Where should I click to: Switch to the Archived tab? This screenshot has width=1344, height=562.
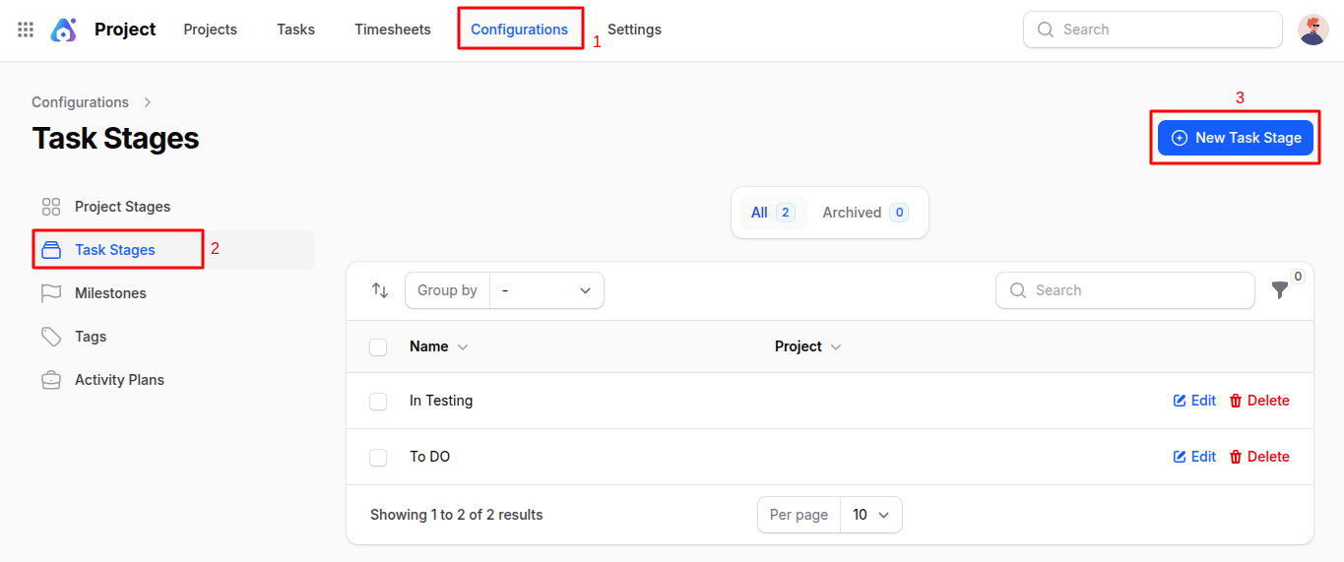864,213
